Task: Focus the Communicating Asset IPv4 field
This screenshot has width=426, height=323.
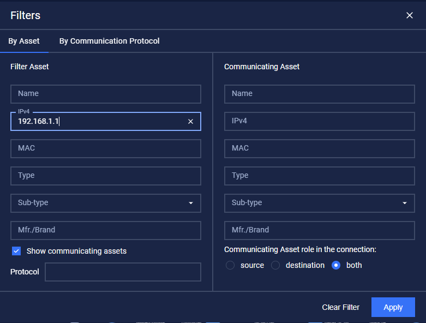Action: coord(319,121)
